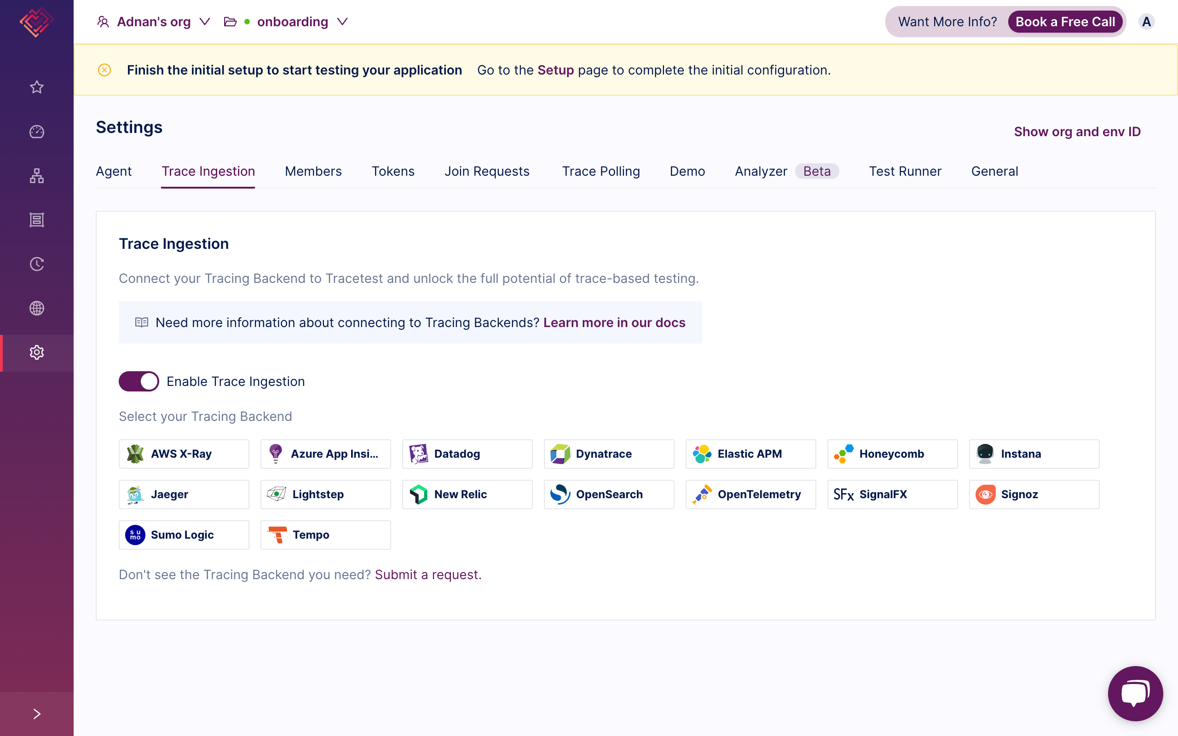Toggle Enable Trace Ingestion switch
Screen dimensions: 1178x736
[x=139, y=381]
